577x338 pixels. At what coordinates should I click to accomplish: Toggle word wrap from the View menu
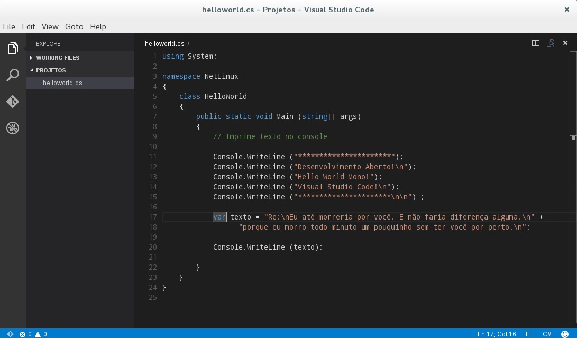coord(50,26)
